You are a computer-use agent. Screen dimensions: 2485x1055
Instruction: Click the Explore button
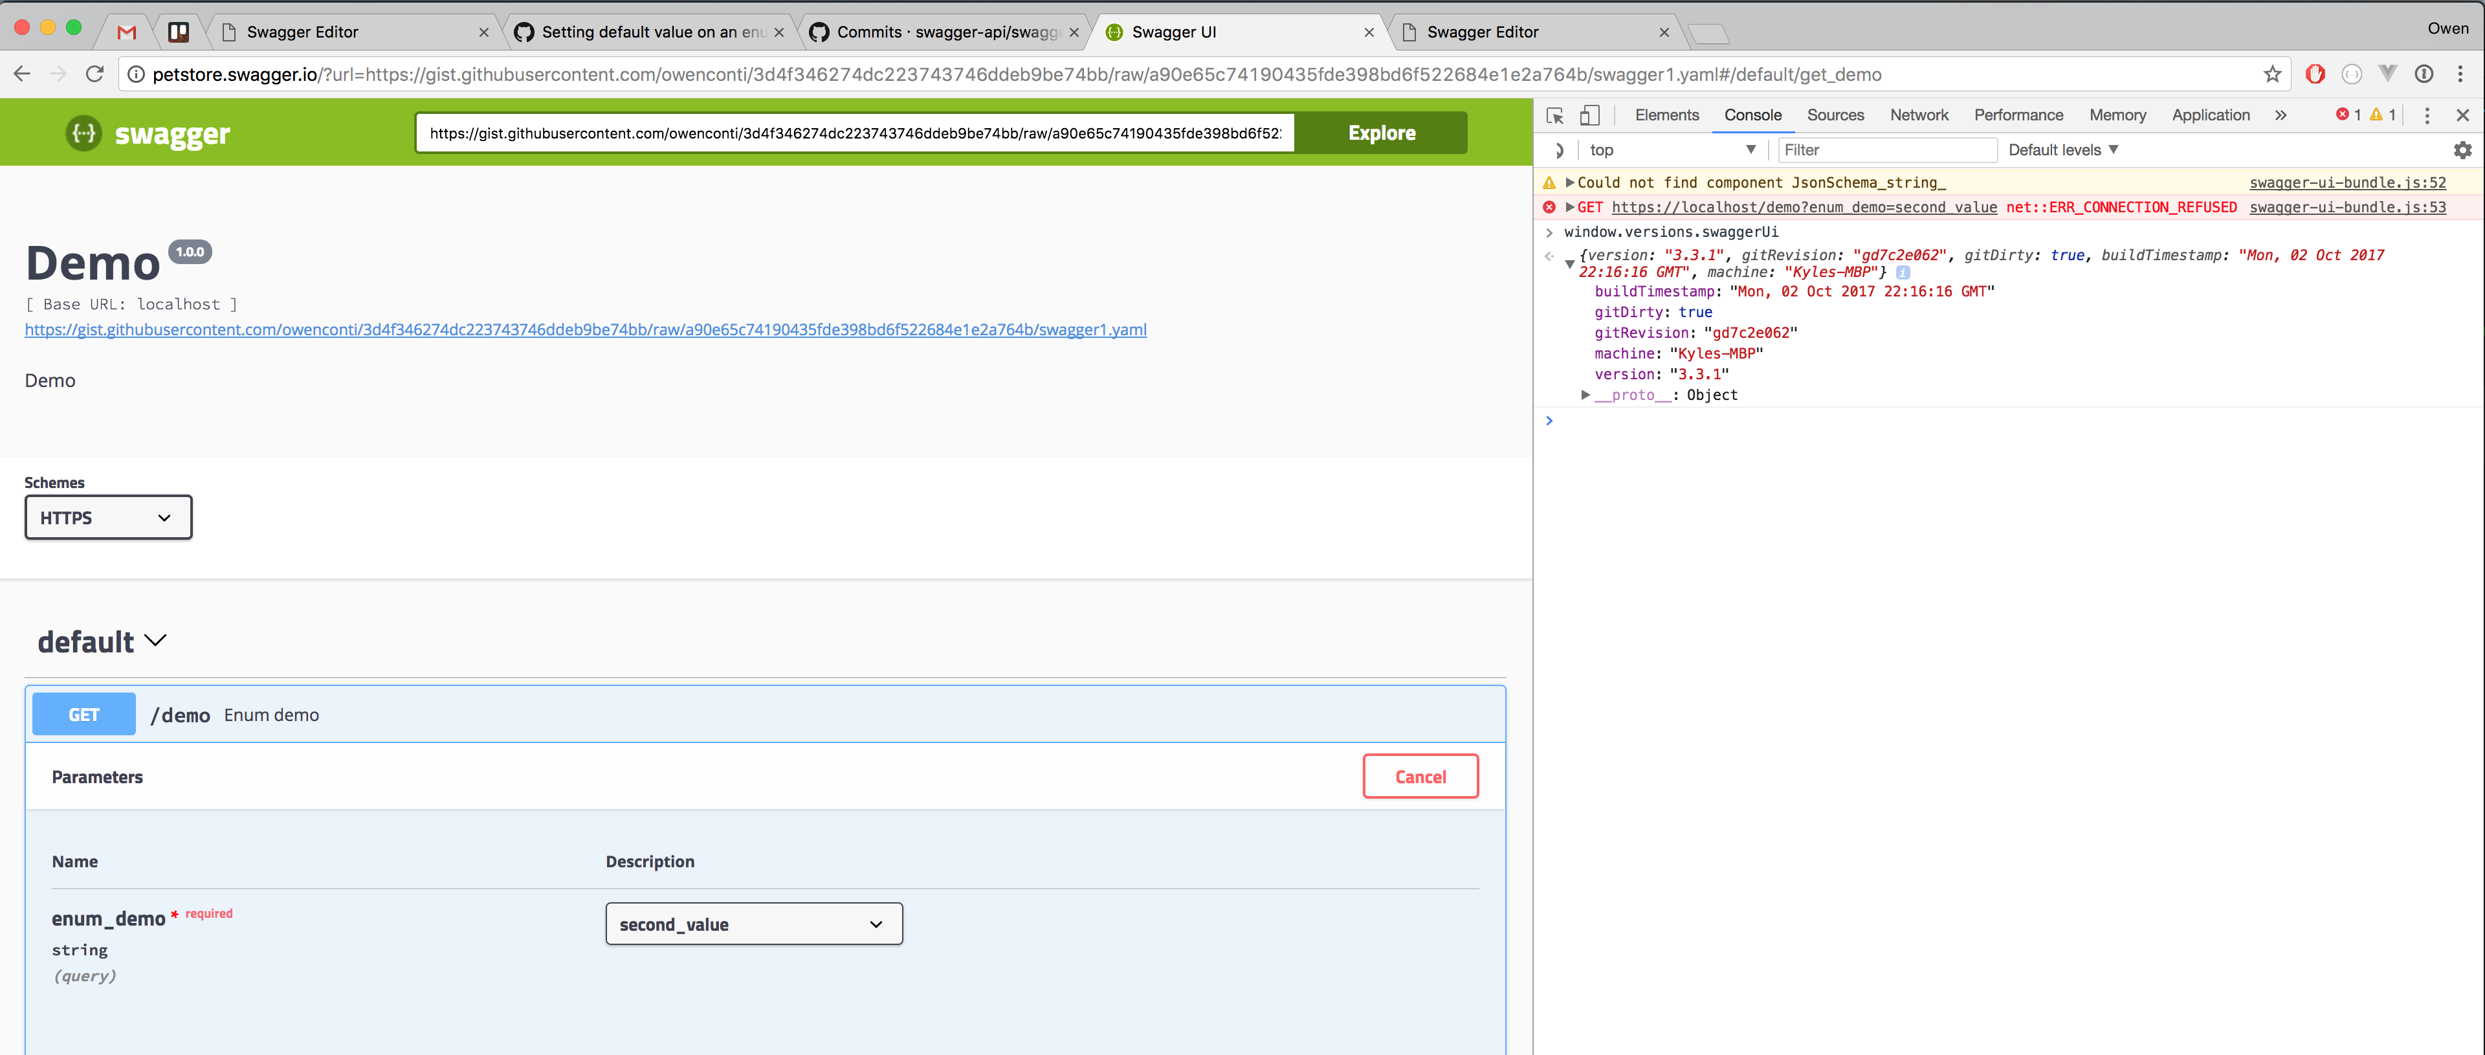(x=1380, y=133)
